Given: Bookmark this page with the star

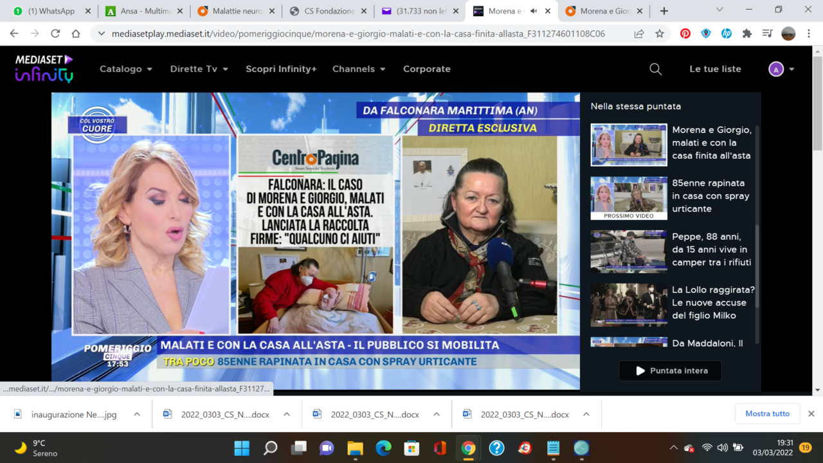Looking at the screenshot, I should pyautogui.click(x=660, y=33).
